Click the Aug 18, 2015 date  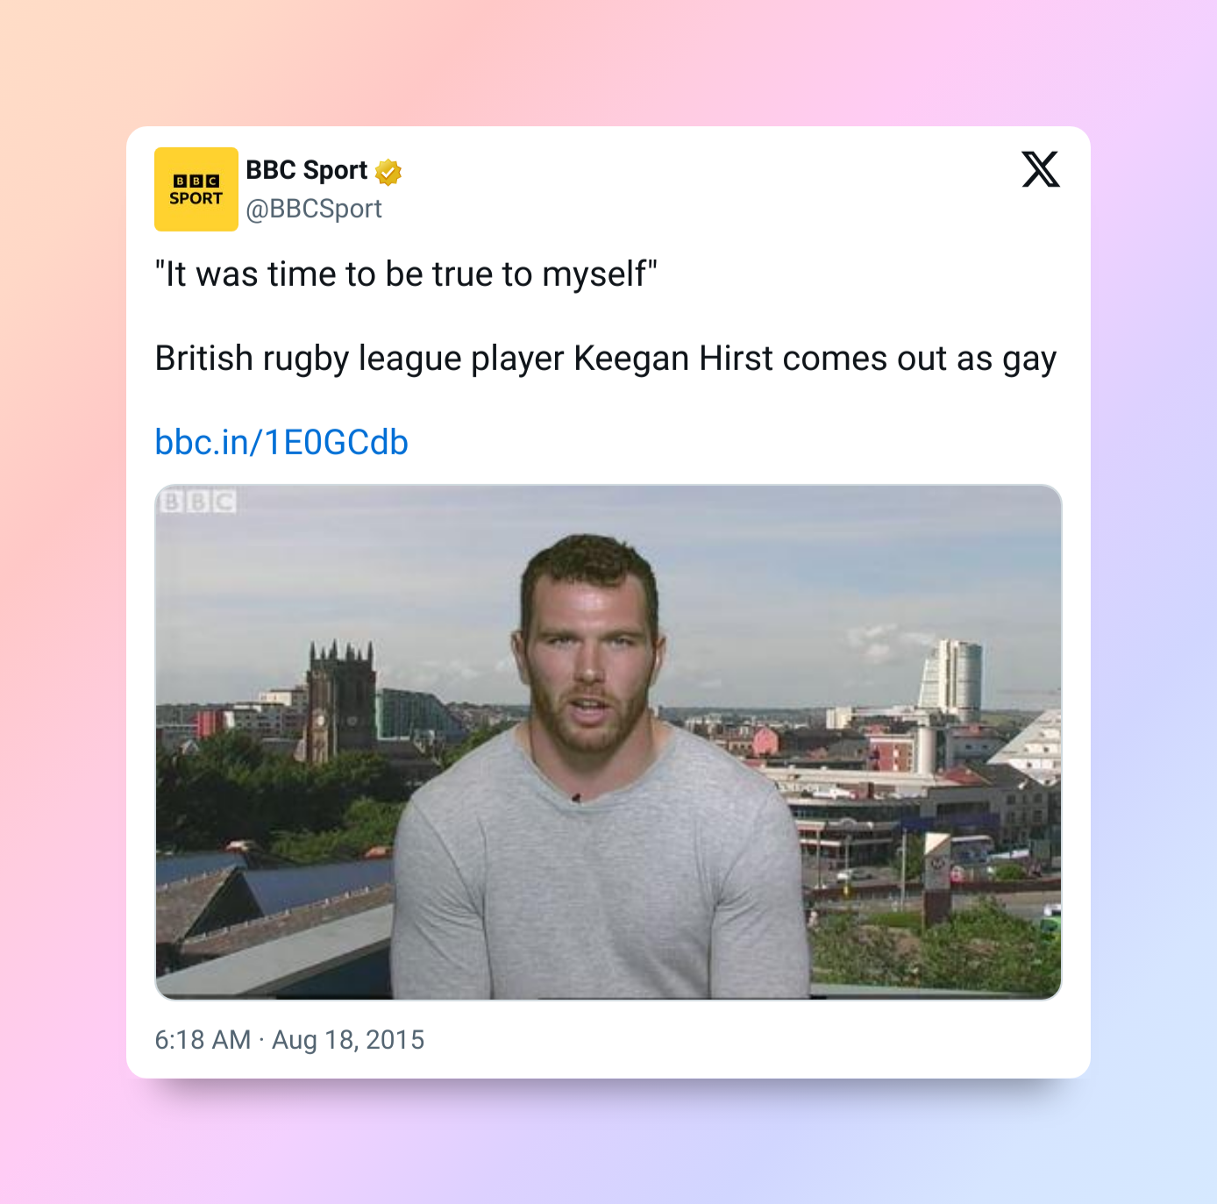(348, 1040)
